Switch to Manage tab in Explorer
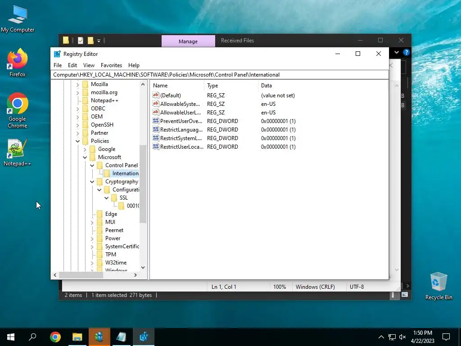The height and width of the screenshot is (346, 461). (188, 41)
